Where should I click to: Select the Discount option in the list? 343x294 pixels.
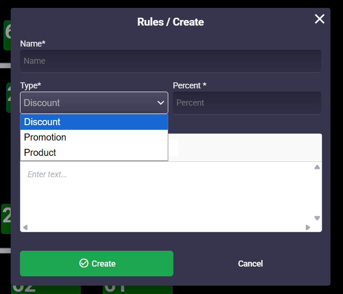tap(93, 122)
